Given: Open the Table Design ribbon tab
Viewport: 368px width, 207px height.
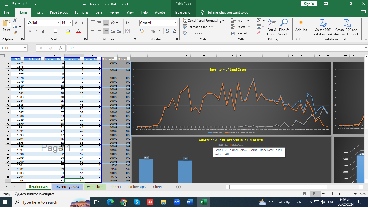Looking at the screenshot, I should pos(183,12).
